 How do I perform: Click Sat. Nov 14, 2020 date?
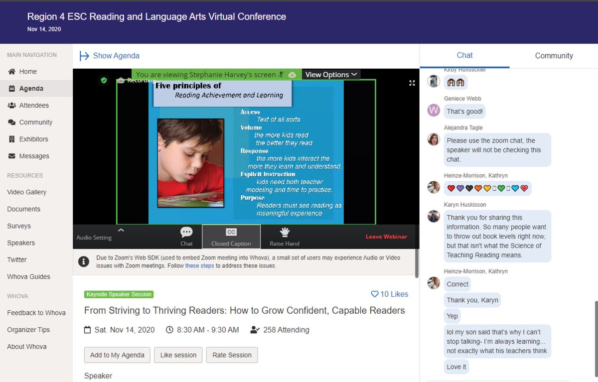click(120, 330)
